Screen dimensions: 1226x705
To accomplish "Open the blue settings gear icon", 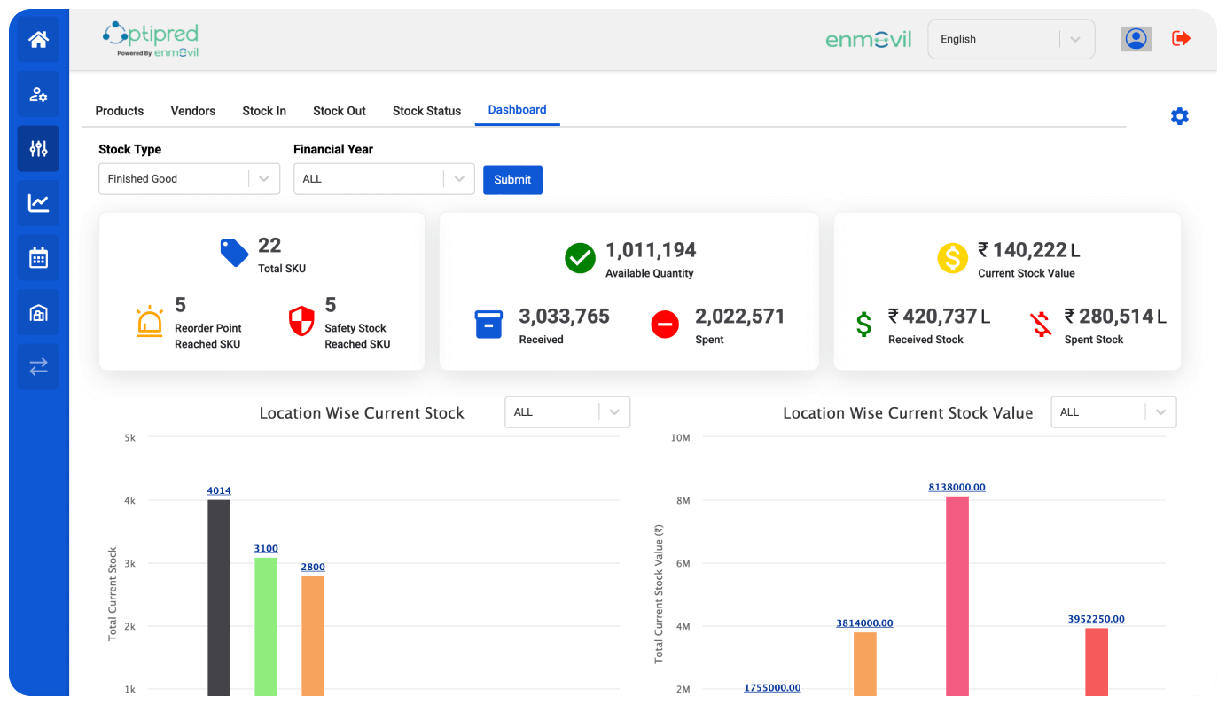I will 1179,116.
